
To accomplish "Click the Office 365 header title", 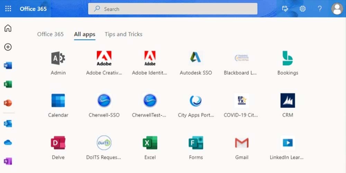I will tap(33, 9).
